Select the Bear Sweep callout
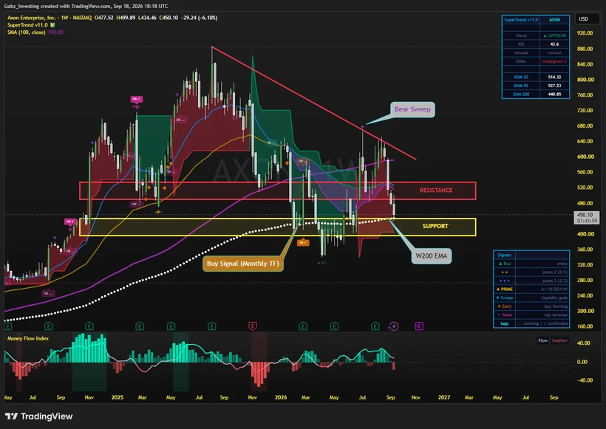The width and height of the screenshot is (606, 429). point(412,109)
